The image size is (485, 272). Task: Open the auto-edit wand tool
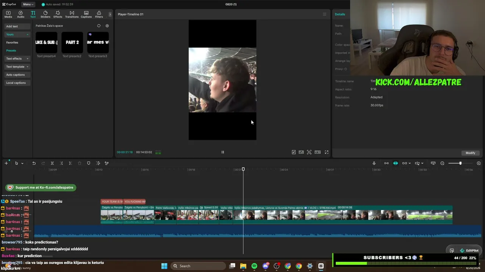click(106, 163)
